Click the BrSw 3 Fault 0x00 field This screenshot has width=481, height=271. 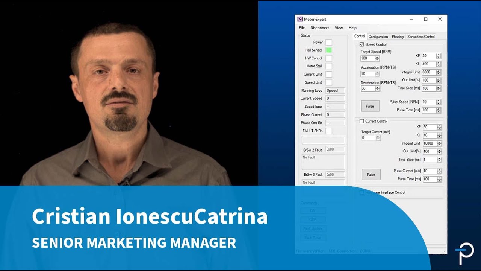pos(335,175)
